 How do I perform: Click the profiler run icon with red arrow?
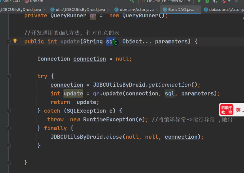224,1
